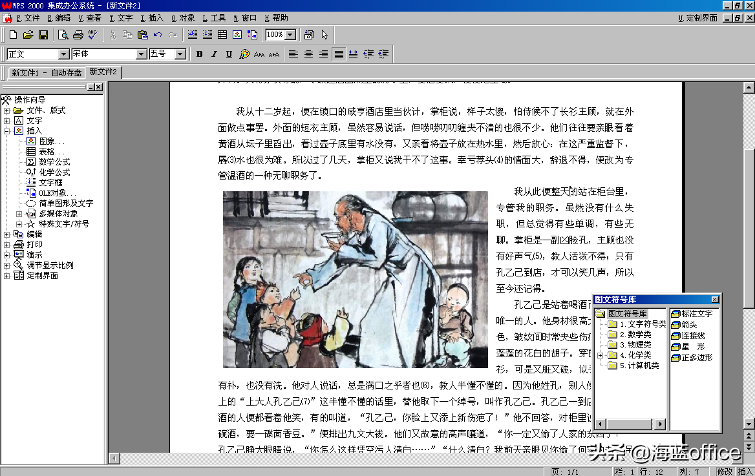
Task: Select 化学公式 in the wizard tree
Action: tap(54, 172)
